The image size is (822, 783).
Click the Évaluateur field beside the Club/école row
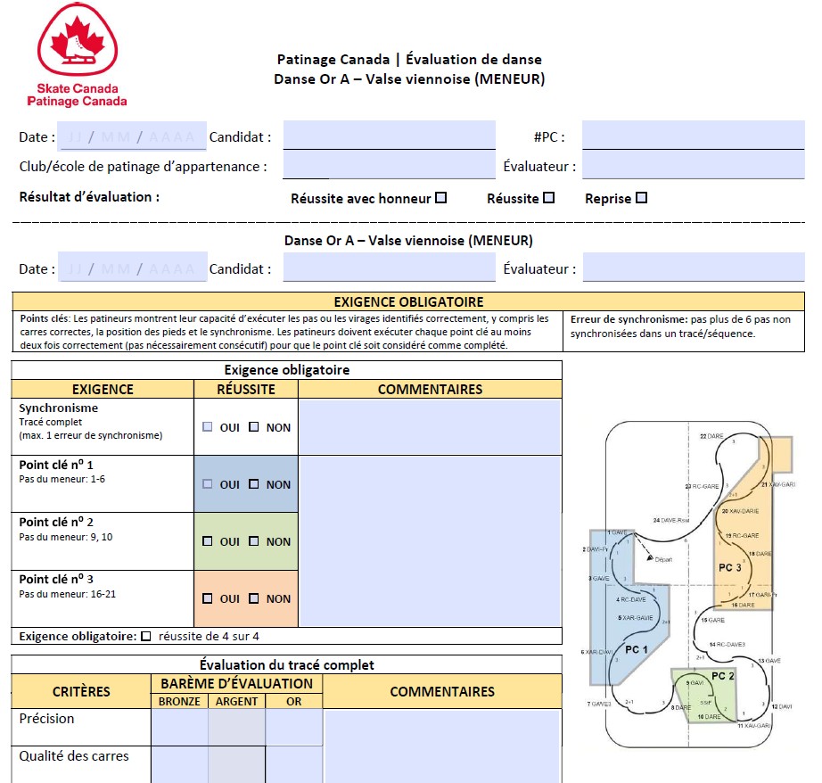(693, 165)
